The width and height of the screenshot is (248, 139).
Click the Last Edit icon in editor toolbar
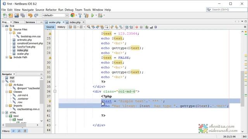coord(70,27)
